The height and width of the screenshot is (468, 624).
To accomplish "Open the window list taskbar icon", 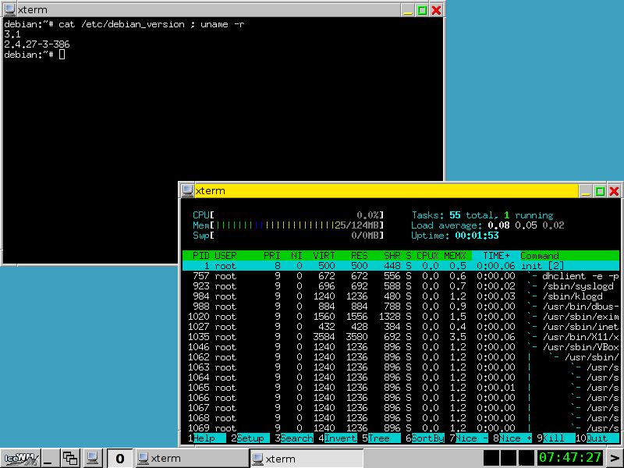I will tap(70, 459).
